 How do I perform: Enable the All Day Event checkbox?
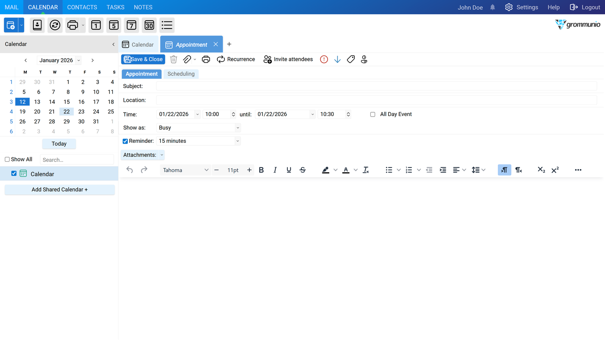point(373,114)
